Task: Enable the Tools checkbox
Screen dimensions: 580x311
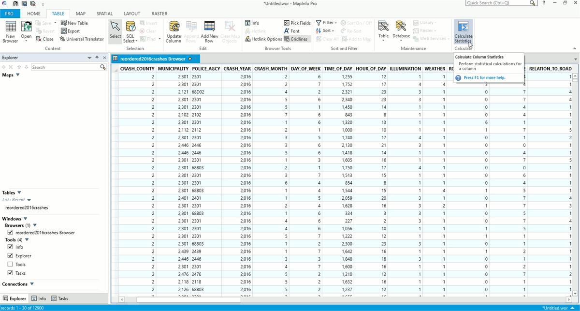Action: point(11,265)
